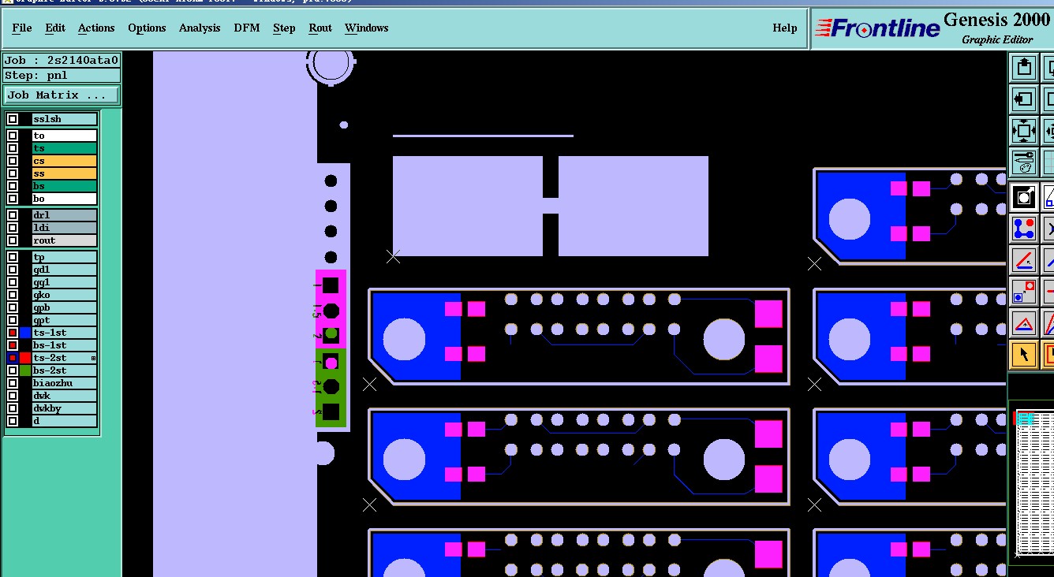
Task: Select the black circle-with-arrow feature icon
Action: coord(1023,196)
